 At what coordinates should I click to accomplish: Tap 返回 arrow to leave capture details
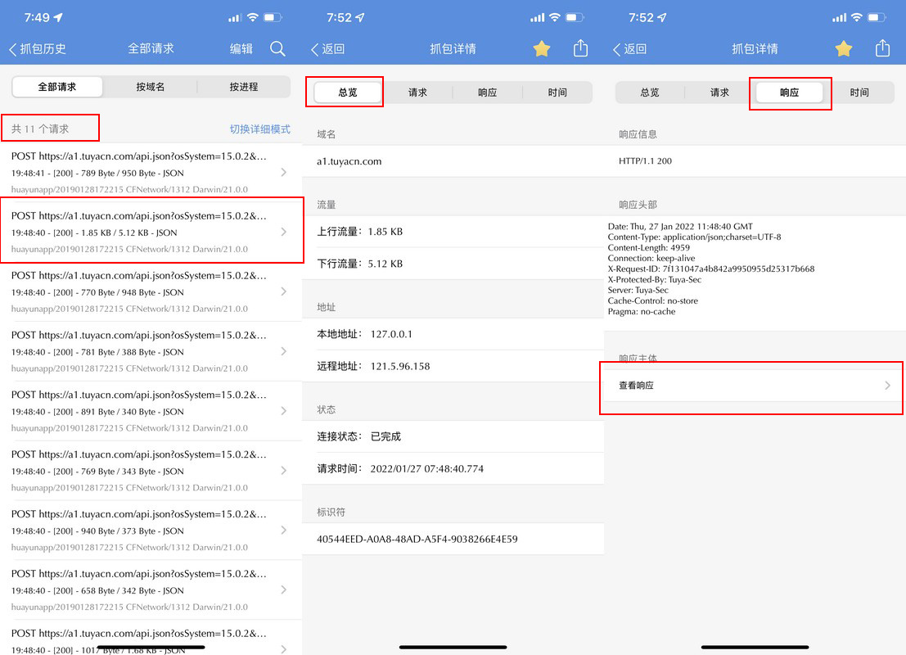coord(329,48)
